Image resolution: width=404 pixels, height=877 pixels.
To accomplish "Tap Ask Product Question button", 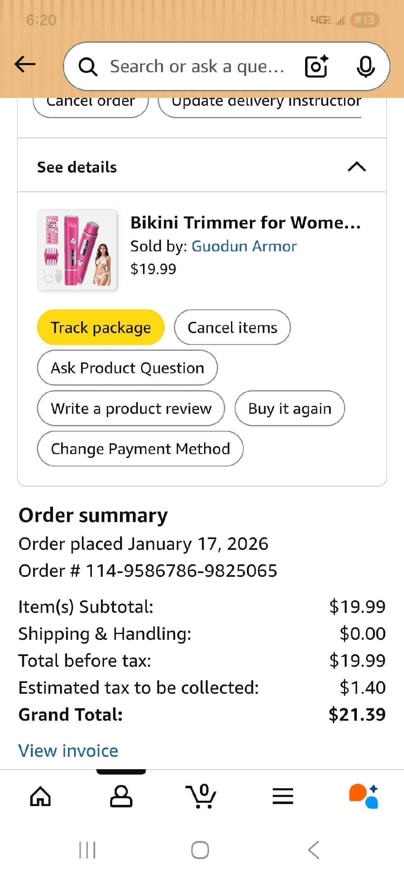I will click(x=127, y=368).
